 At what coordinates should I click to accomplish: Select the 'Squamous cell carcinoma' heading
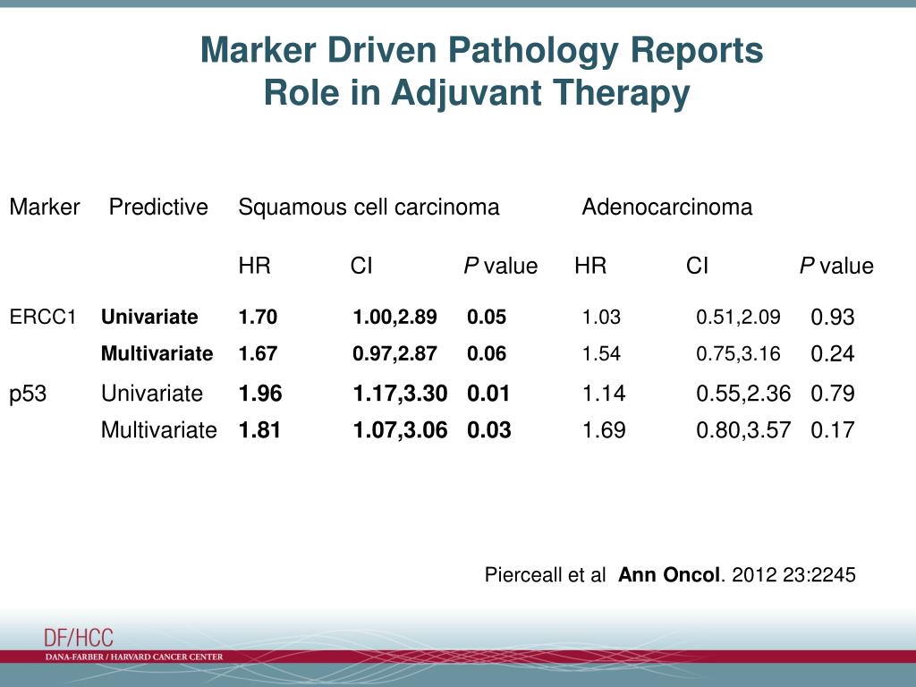(369, 208)
